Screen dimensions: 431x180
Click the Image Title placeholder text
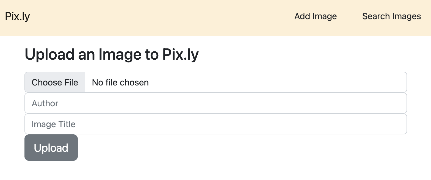[53, 124]
